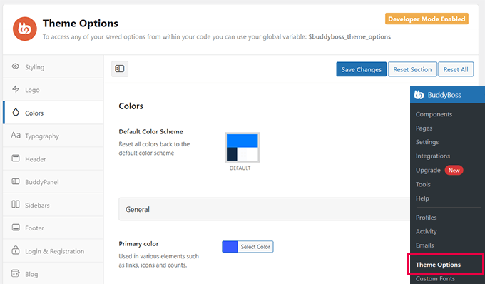This screenshot has height=284, width=485.
Task: Click the Colors section heading
Action: (x=131, y=106)
